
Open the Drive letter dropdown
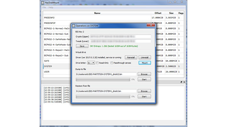tap(91, 63)
